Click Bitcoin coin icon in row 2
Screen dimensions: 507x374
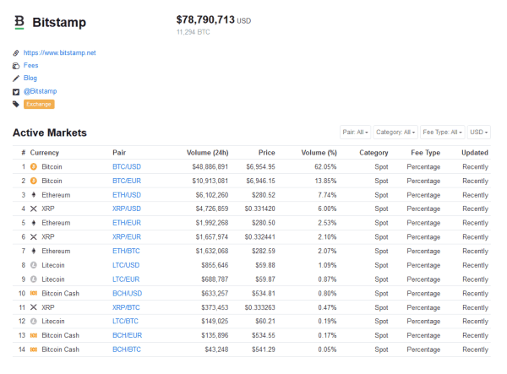33,181
